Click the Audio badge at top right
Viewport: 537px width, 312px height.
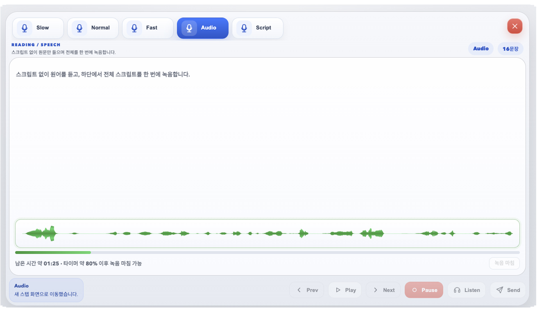click(481, 49)
